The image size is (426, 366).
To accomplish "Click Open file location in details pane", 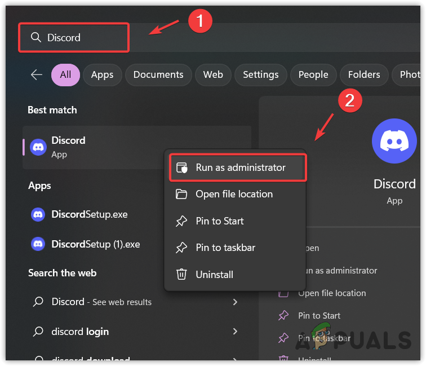I will pyautogui.click(x=332, y=293).
